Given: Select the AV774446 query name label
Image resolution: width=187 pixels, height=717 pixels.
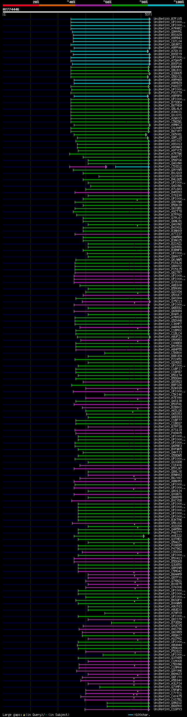Looking at the screenshot, I should click(11, 9).
